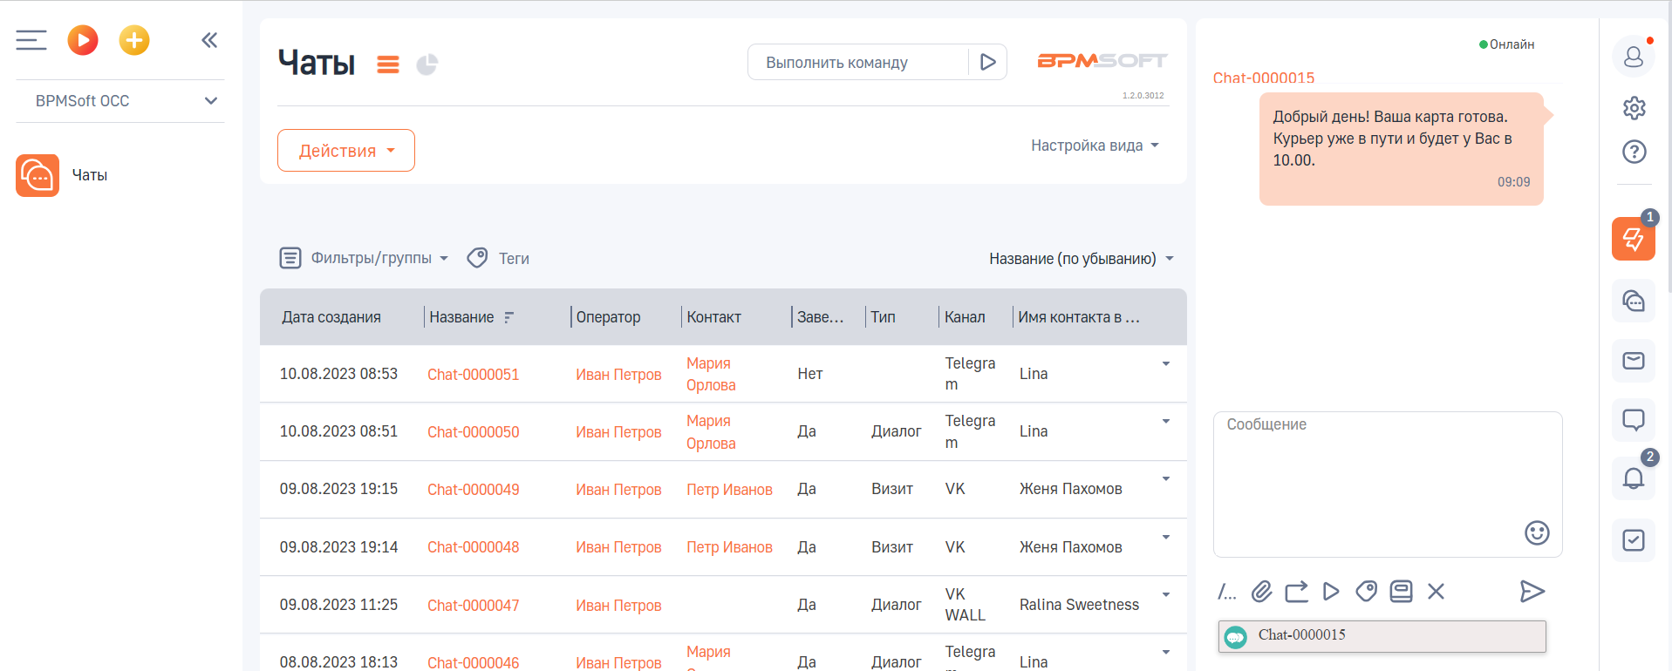The image size is (1672, 671).
Task: Switch to list view icon next to Чаты
Action: (x=388, y=64)
